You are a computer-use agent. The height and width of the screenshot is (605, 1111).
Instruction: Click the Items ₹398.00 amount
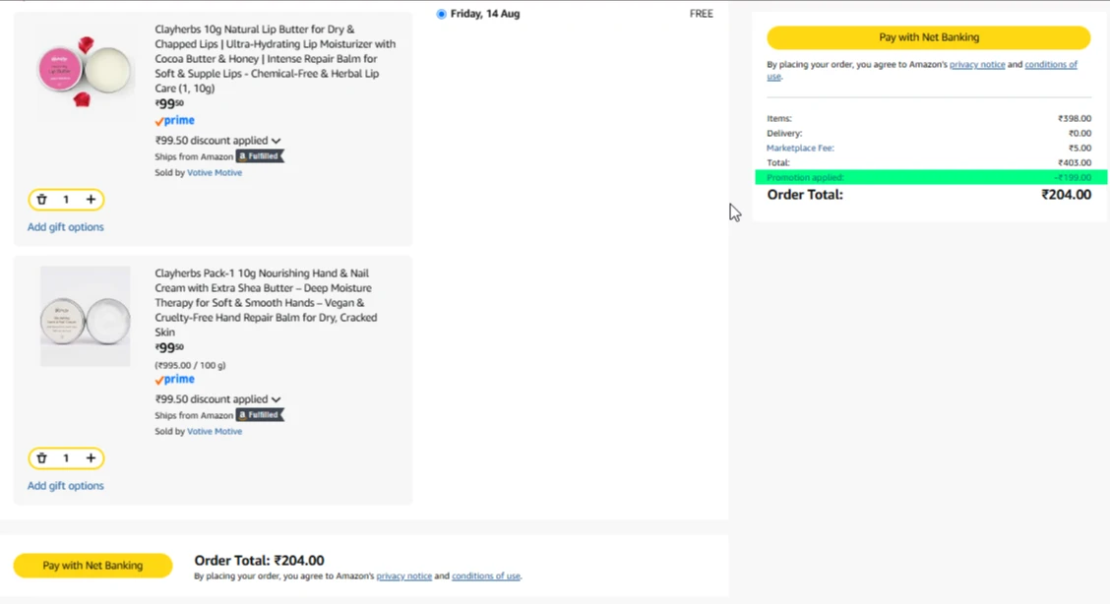pyautogui.click(x=1075, y=118)
